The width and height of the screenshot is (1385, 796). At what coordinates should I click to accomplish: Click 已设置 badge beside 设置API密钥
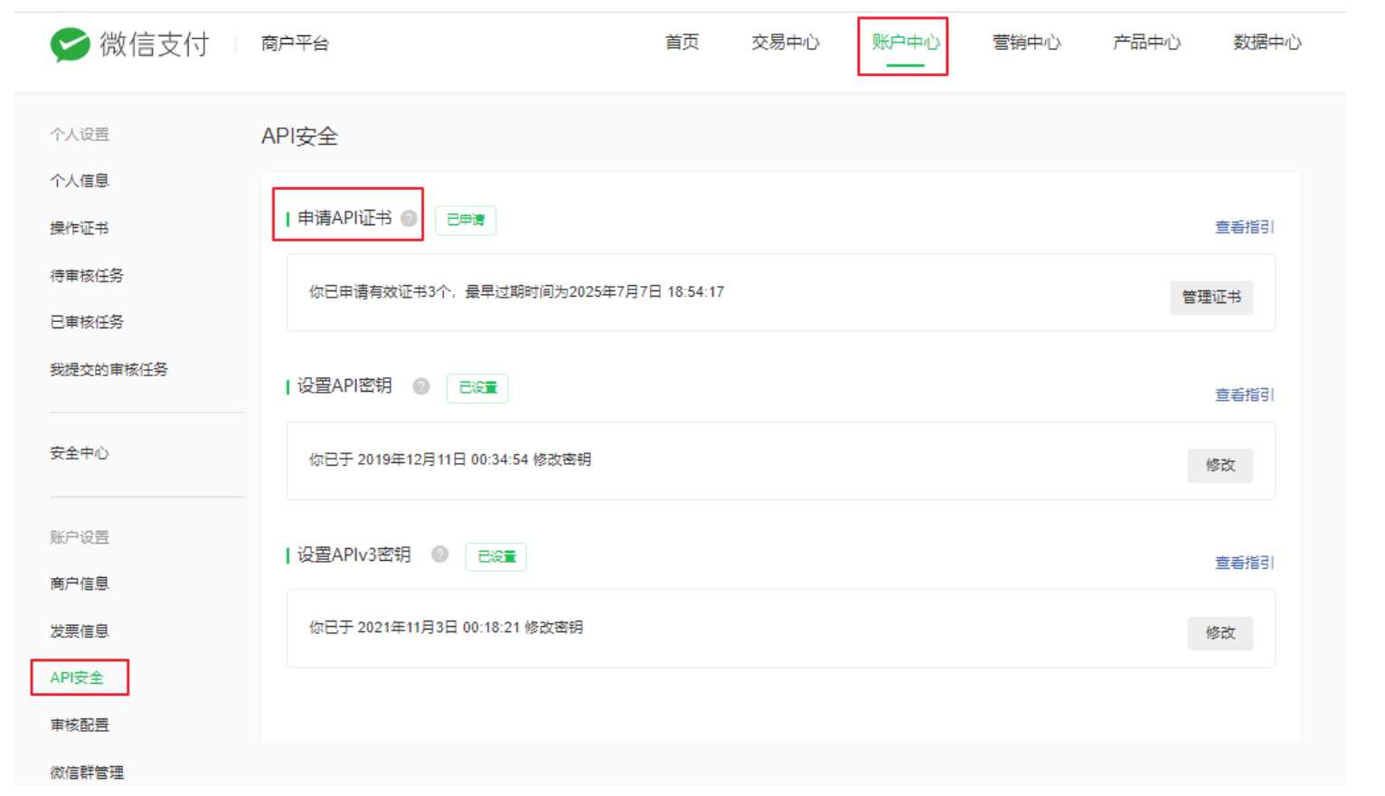pyautogui.click(x=477, y=388)
